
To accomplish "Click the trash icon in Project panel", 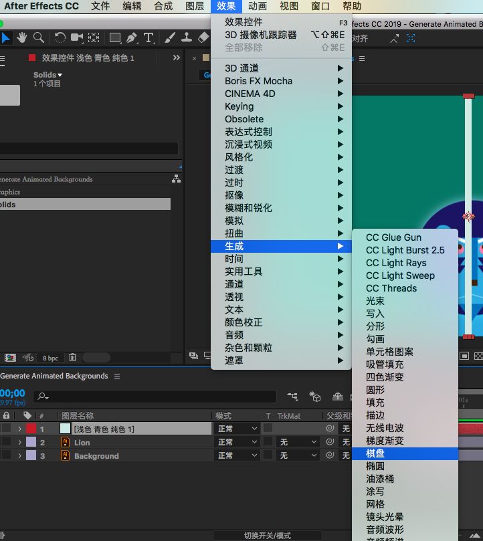I will (x=72, y=358).
